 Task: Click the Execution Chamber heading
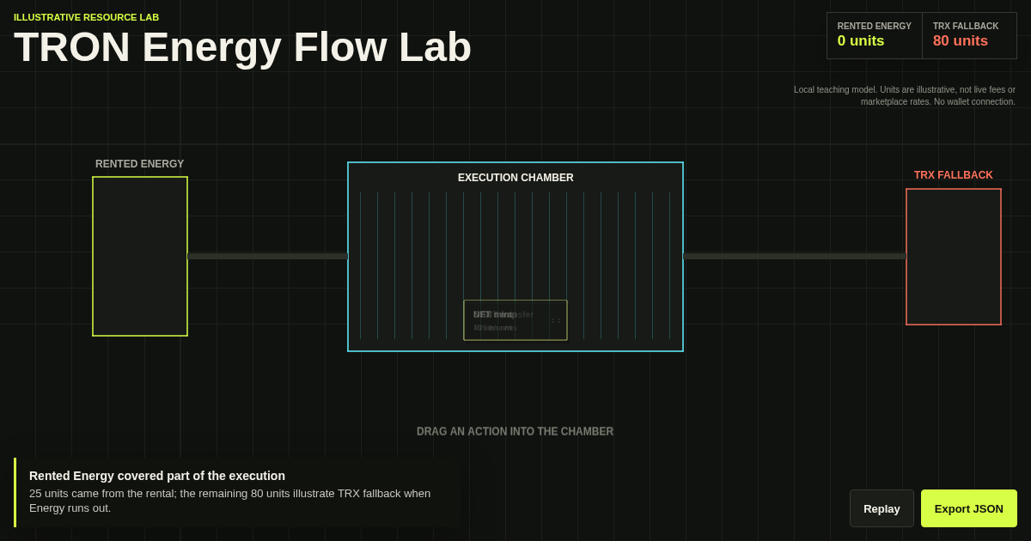515,178
